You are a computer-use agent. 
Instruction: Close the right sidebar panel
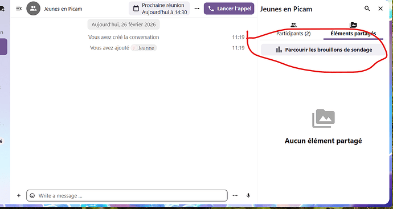coord(380,9)
